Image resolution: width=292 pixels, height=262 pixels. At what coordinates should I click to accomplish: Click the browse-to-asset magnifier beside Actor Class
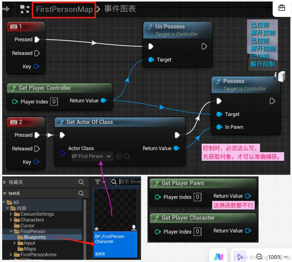point(127,156)
